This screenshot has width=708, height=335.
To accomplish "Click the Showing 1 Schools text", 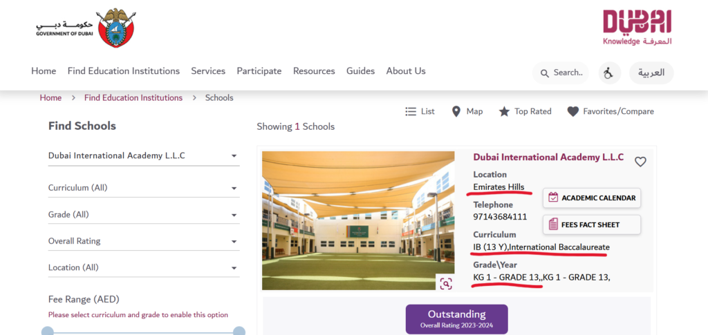I will coord(296,126).
